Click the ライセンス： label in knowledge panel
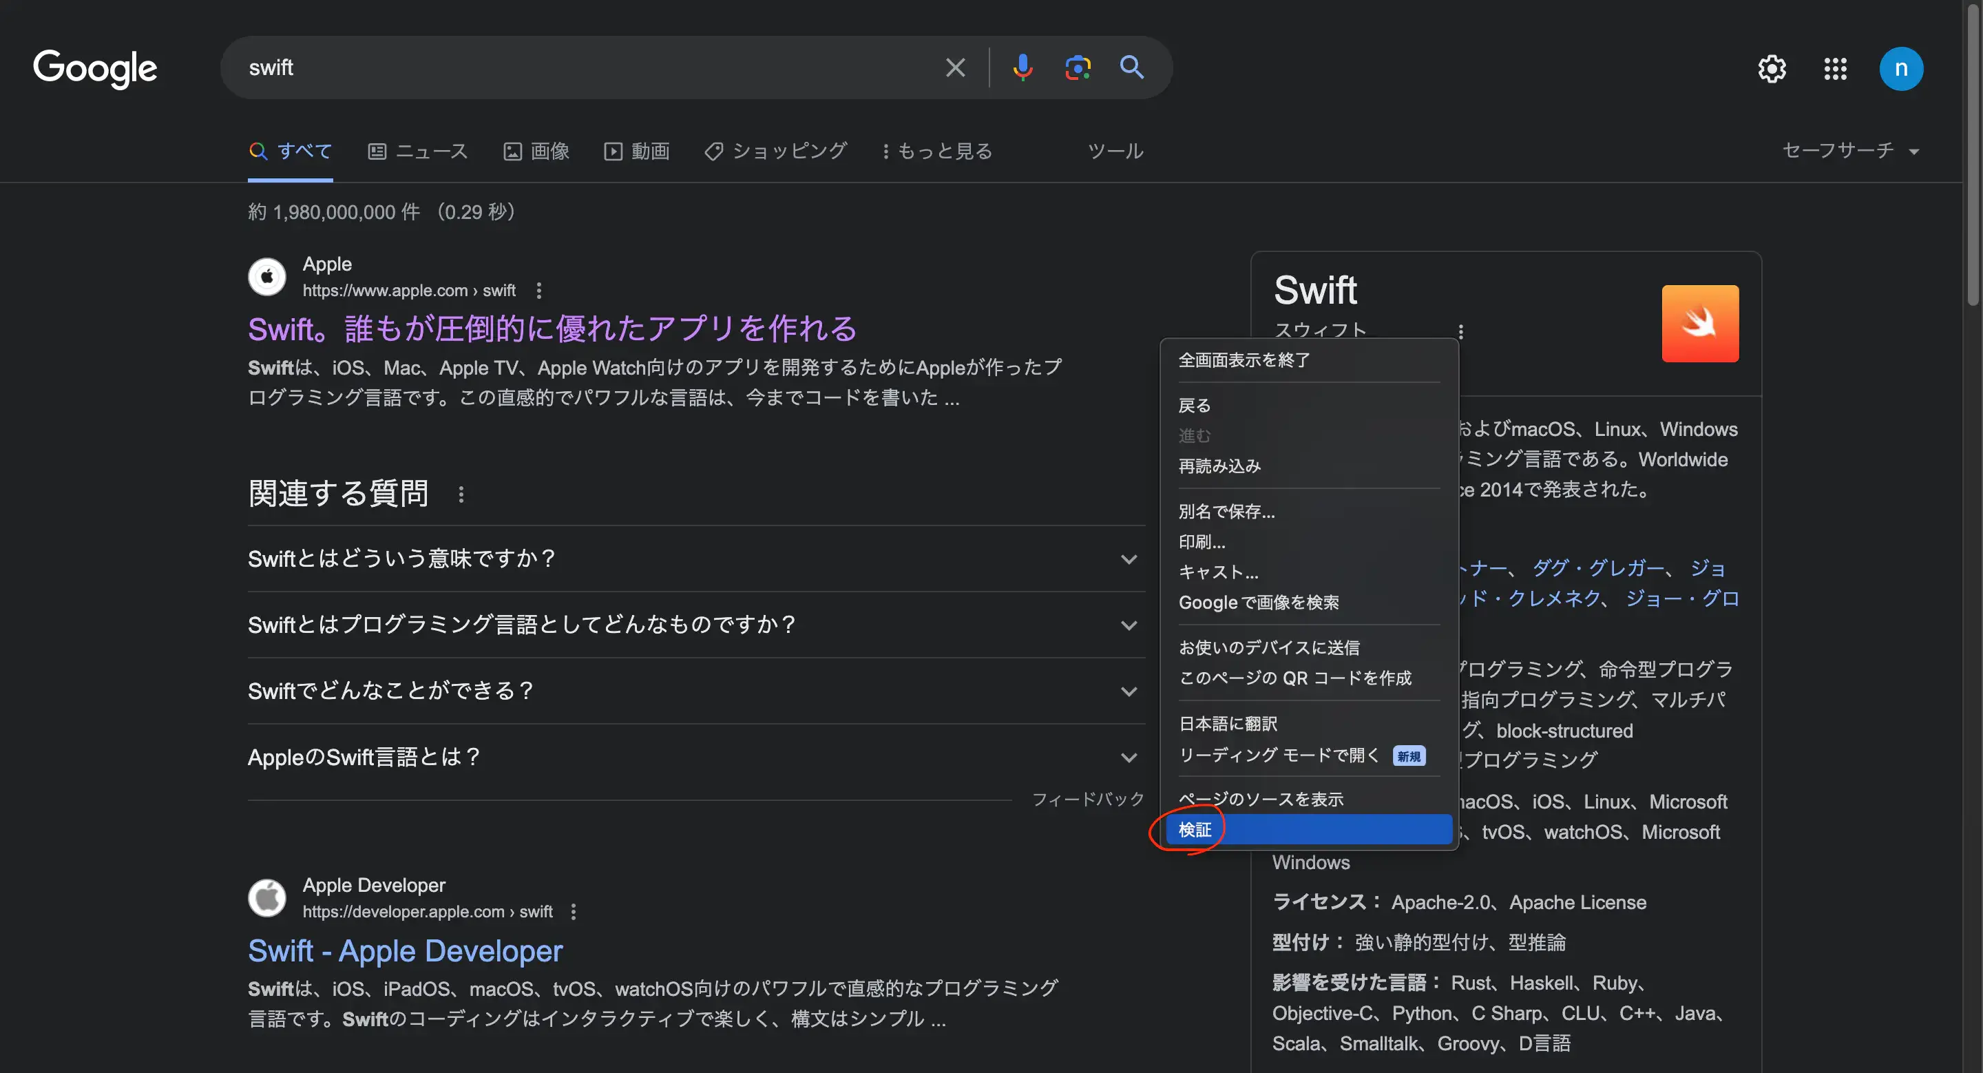This screenshot has width=1983, height=1073. [x=1327, y=902]
